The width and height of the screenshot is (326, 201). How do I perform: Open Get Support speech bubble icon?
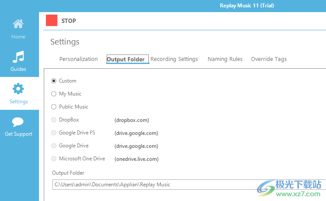18,122
